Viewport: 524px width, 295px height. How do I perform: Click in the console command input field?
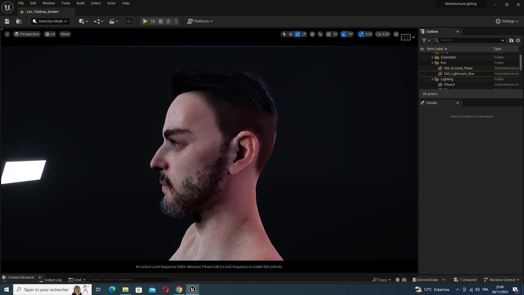[130, 279]
